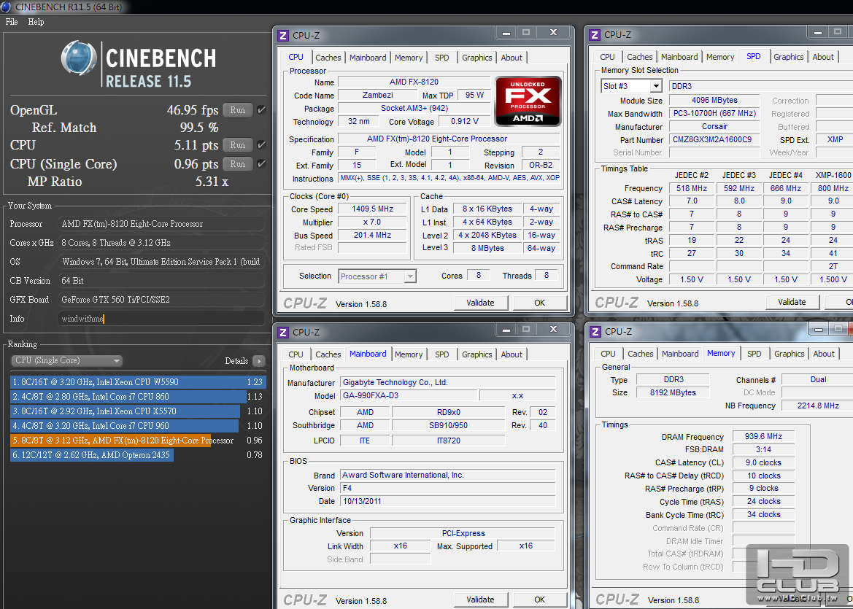
Task: Click the DRAM Frequency value 939.6 MHz
Action: [763, 437]
